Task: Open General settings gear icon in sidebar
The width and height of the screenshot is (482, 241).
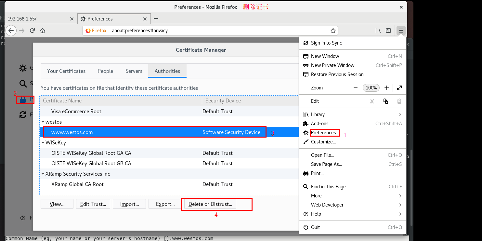Action: click(23, 68)
